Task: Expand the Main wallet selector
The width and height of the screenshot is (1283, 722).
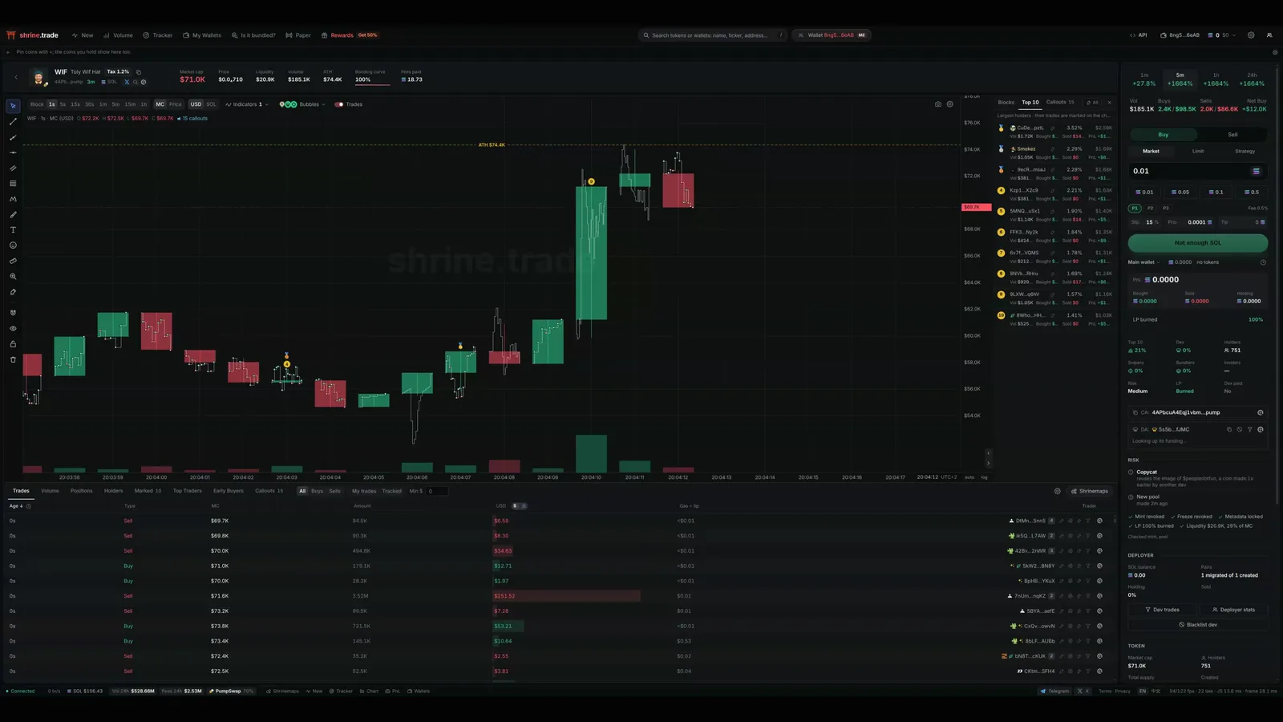Action: tap(1144, 262)
